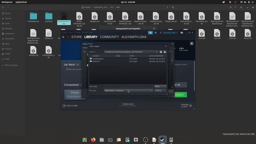Open Workspaces in the top bar
The width and height of the screenshot is (256, 144).
pyautogui.click(x=7, y=2)
